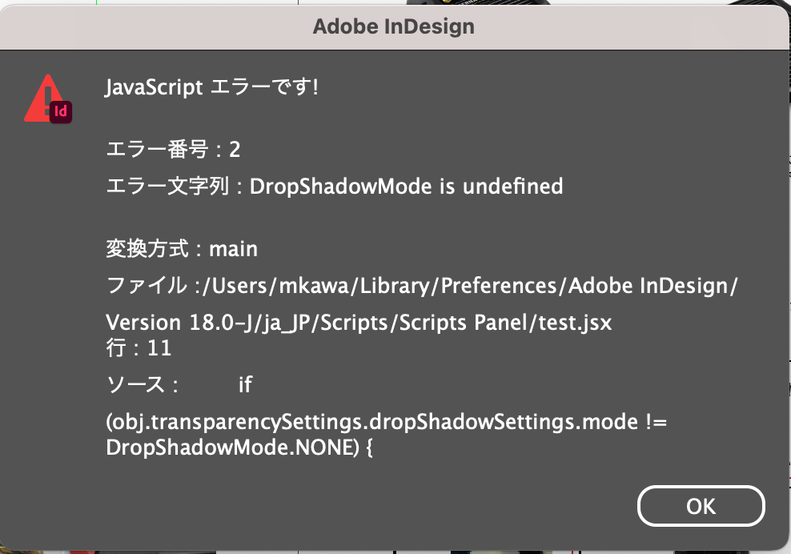Screen dimensions: 791x554
Task: Click the InDesign warning alert icon
Action: click(48, 99)
